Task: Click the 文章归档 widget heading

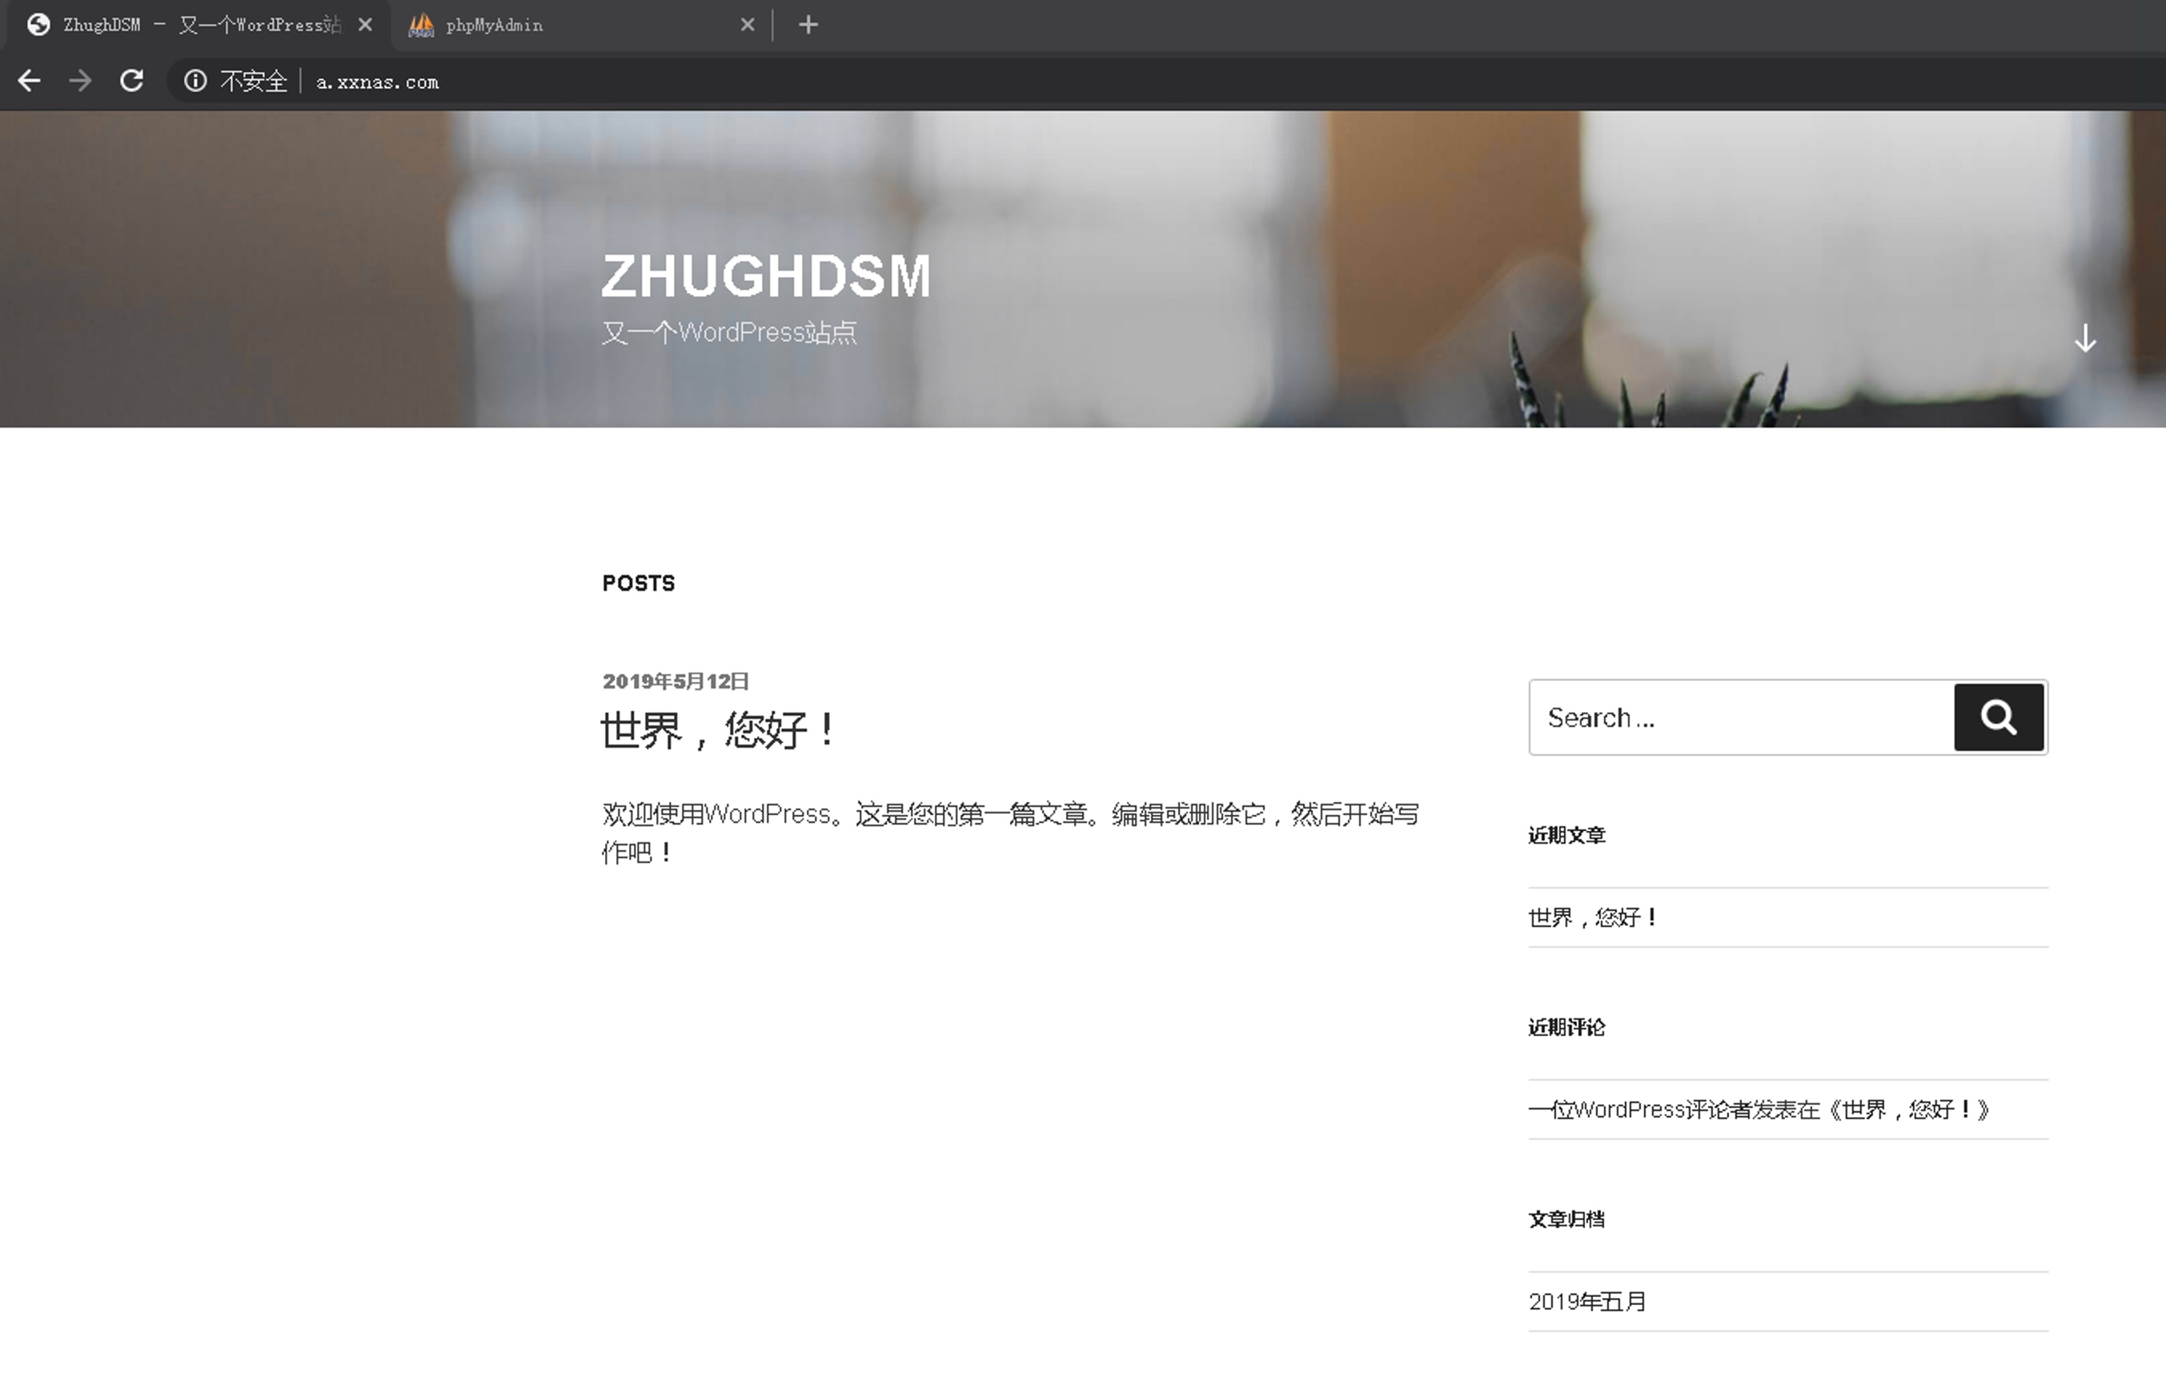Action: pos(1567,1219)
